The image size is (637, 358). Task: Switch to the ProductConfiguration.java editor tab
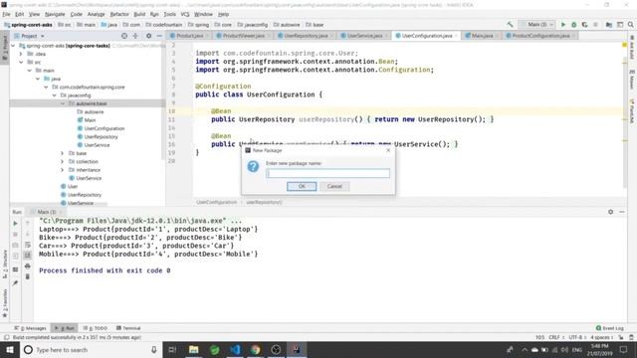tap(540, 36)
